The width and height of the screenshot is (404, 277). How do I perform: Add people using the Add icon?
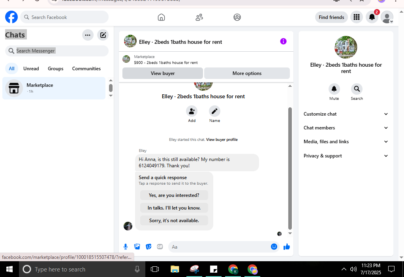tap(192, 111)
